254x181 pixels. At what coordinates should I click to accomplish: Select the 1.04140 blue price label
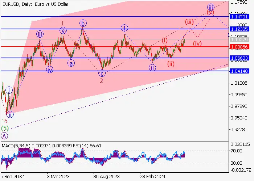click(x=239, y=71)
